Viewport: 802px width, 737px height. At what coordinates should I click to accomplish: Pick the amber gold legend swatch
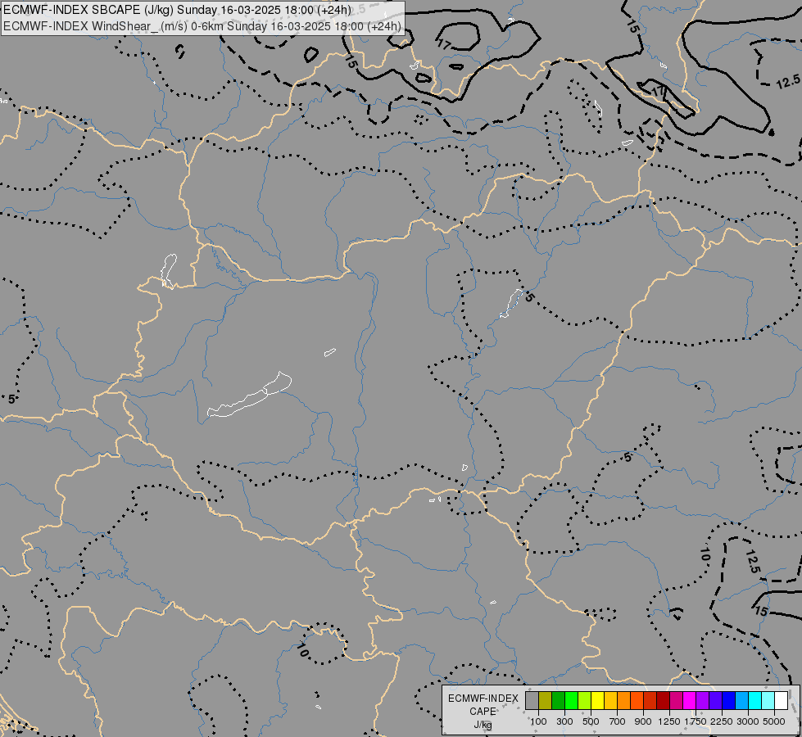pos(611,700)
